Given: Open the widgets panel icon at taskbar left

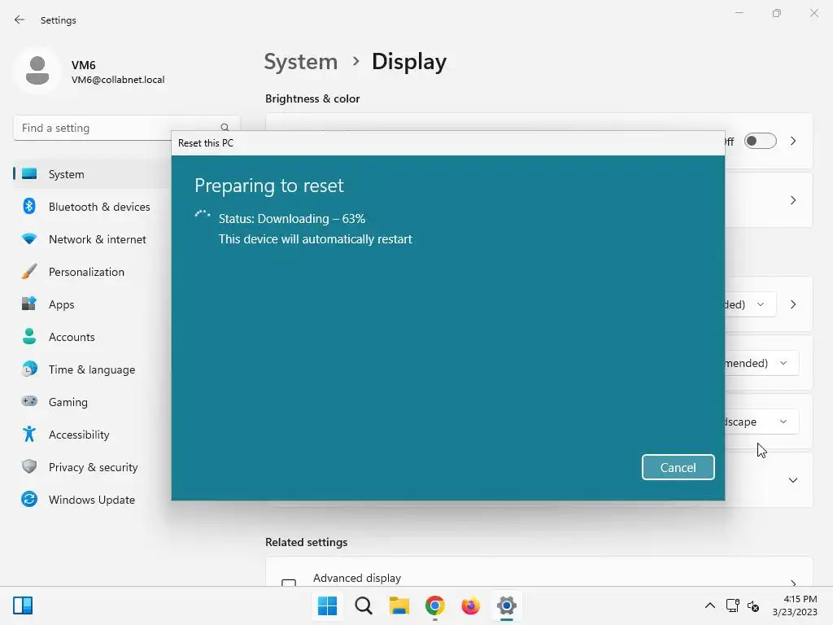Looking at the screenshot, I should 23,605.
